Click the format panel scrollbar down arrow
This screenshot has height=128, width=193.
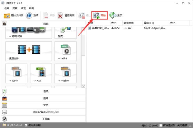[83, 86]
